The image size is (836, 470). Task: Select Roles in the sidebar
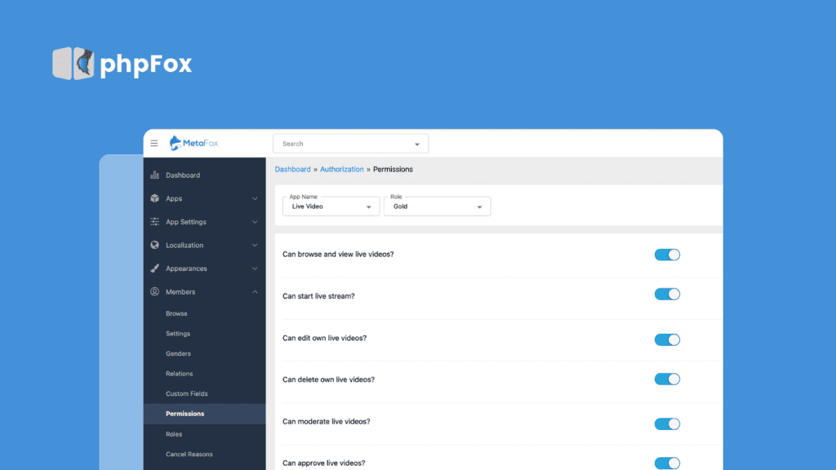[x=174, y=434]
